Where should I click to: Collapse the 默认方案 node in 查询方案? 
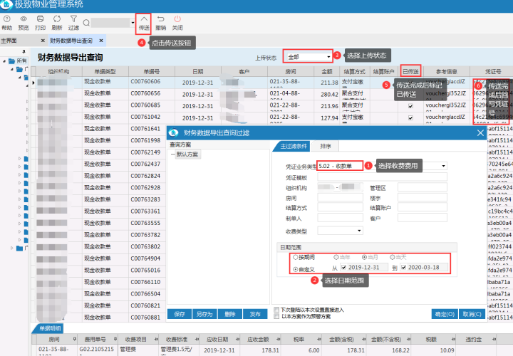pyautogui.click(x=172, y=154)
